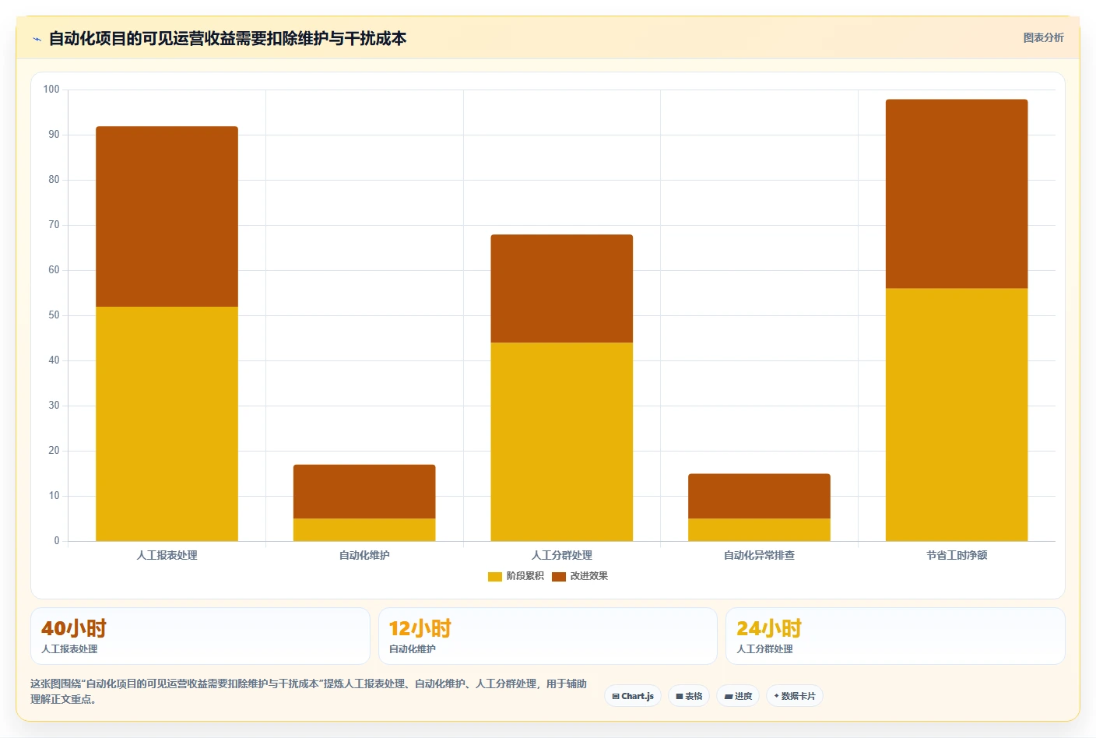Viewport: 1096px width, 738px height.
Task: Click the 节省工时净额 axis label
Action: click(x=957, y=555)
